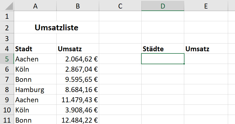The image size is (235, 124).
Task: Click the fill handle of cell D5
Action: tap(184, 64)
